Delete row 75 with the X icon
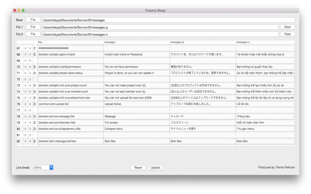The height and width of the screenshot is (194, 311). 30,98
